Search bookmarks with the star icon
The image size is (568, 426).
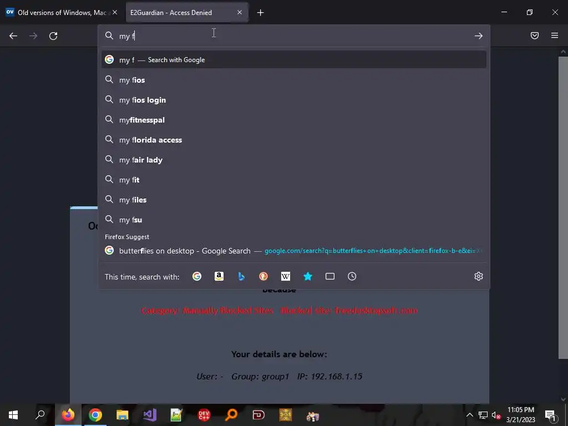308,276
